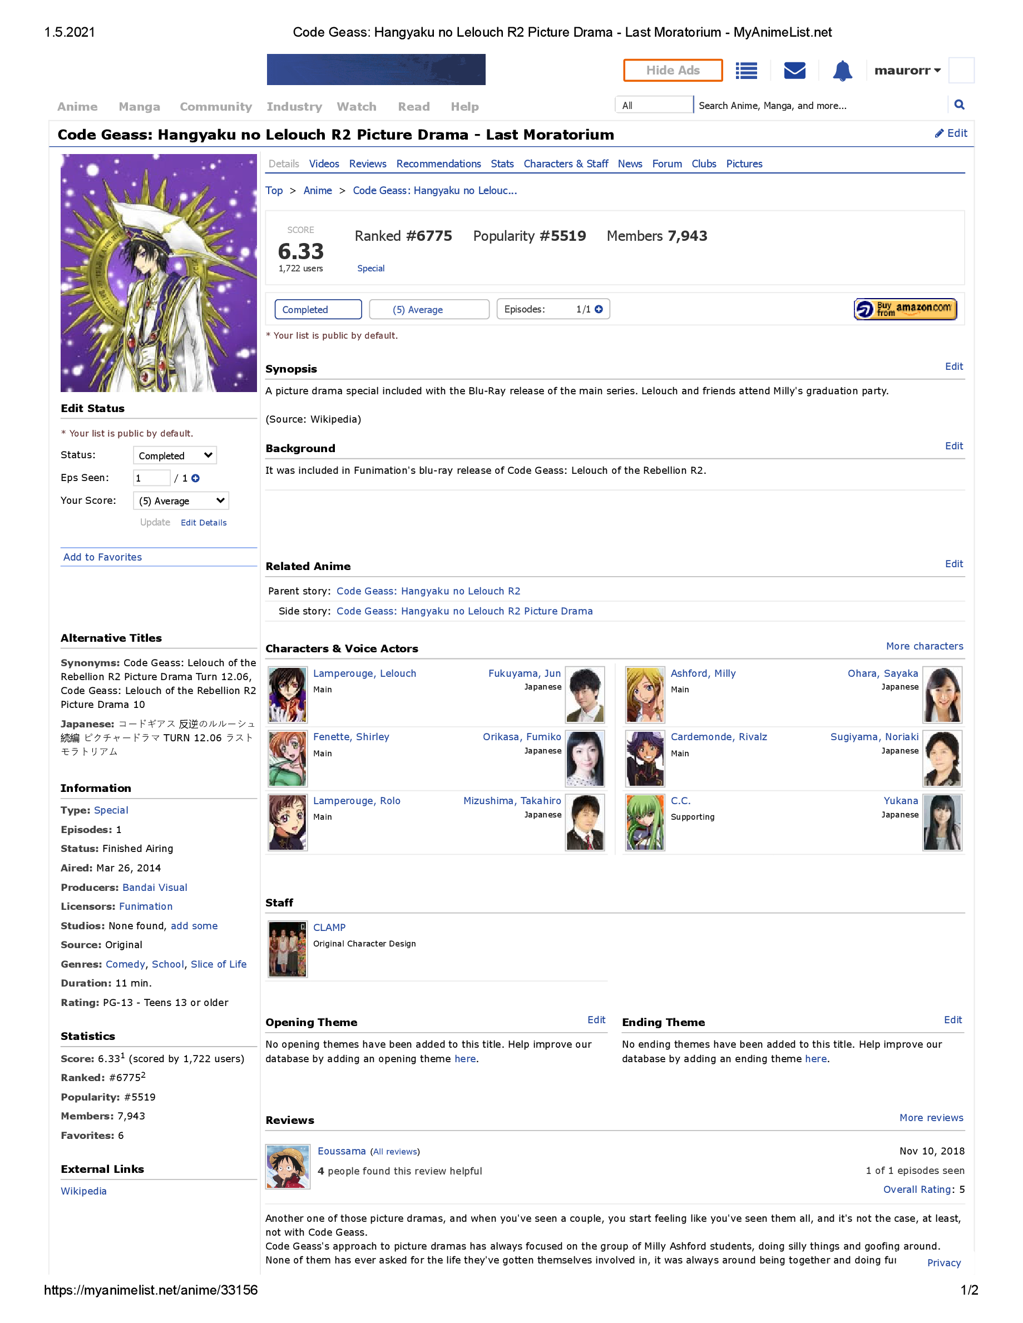Click the Privacy link at bottom

(x=944, y=1263)
